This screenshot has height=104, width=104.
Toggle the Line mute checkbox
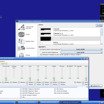(x=27, y=82)
